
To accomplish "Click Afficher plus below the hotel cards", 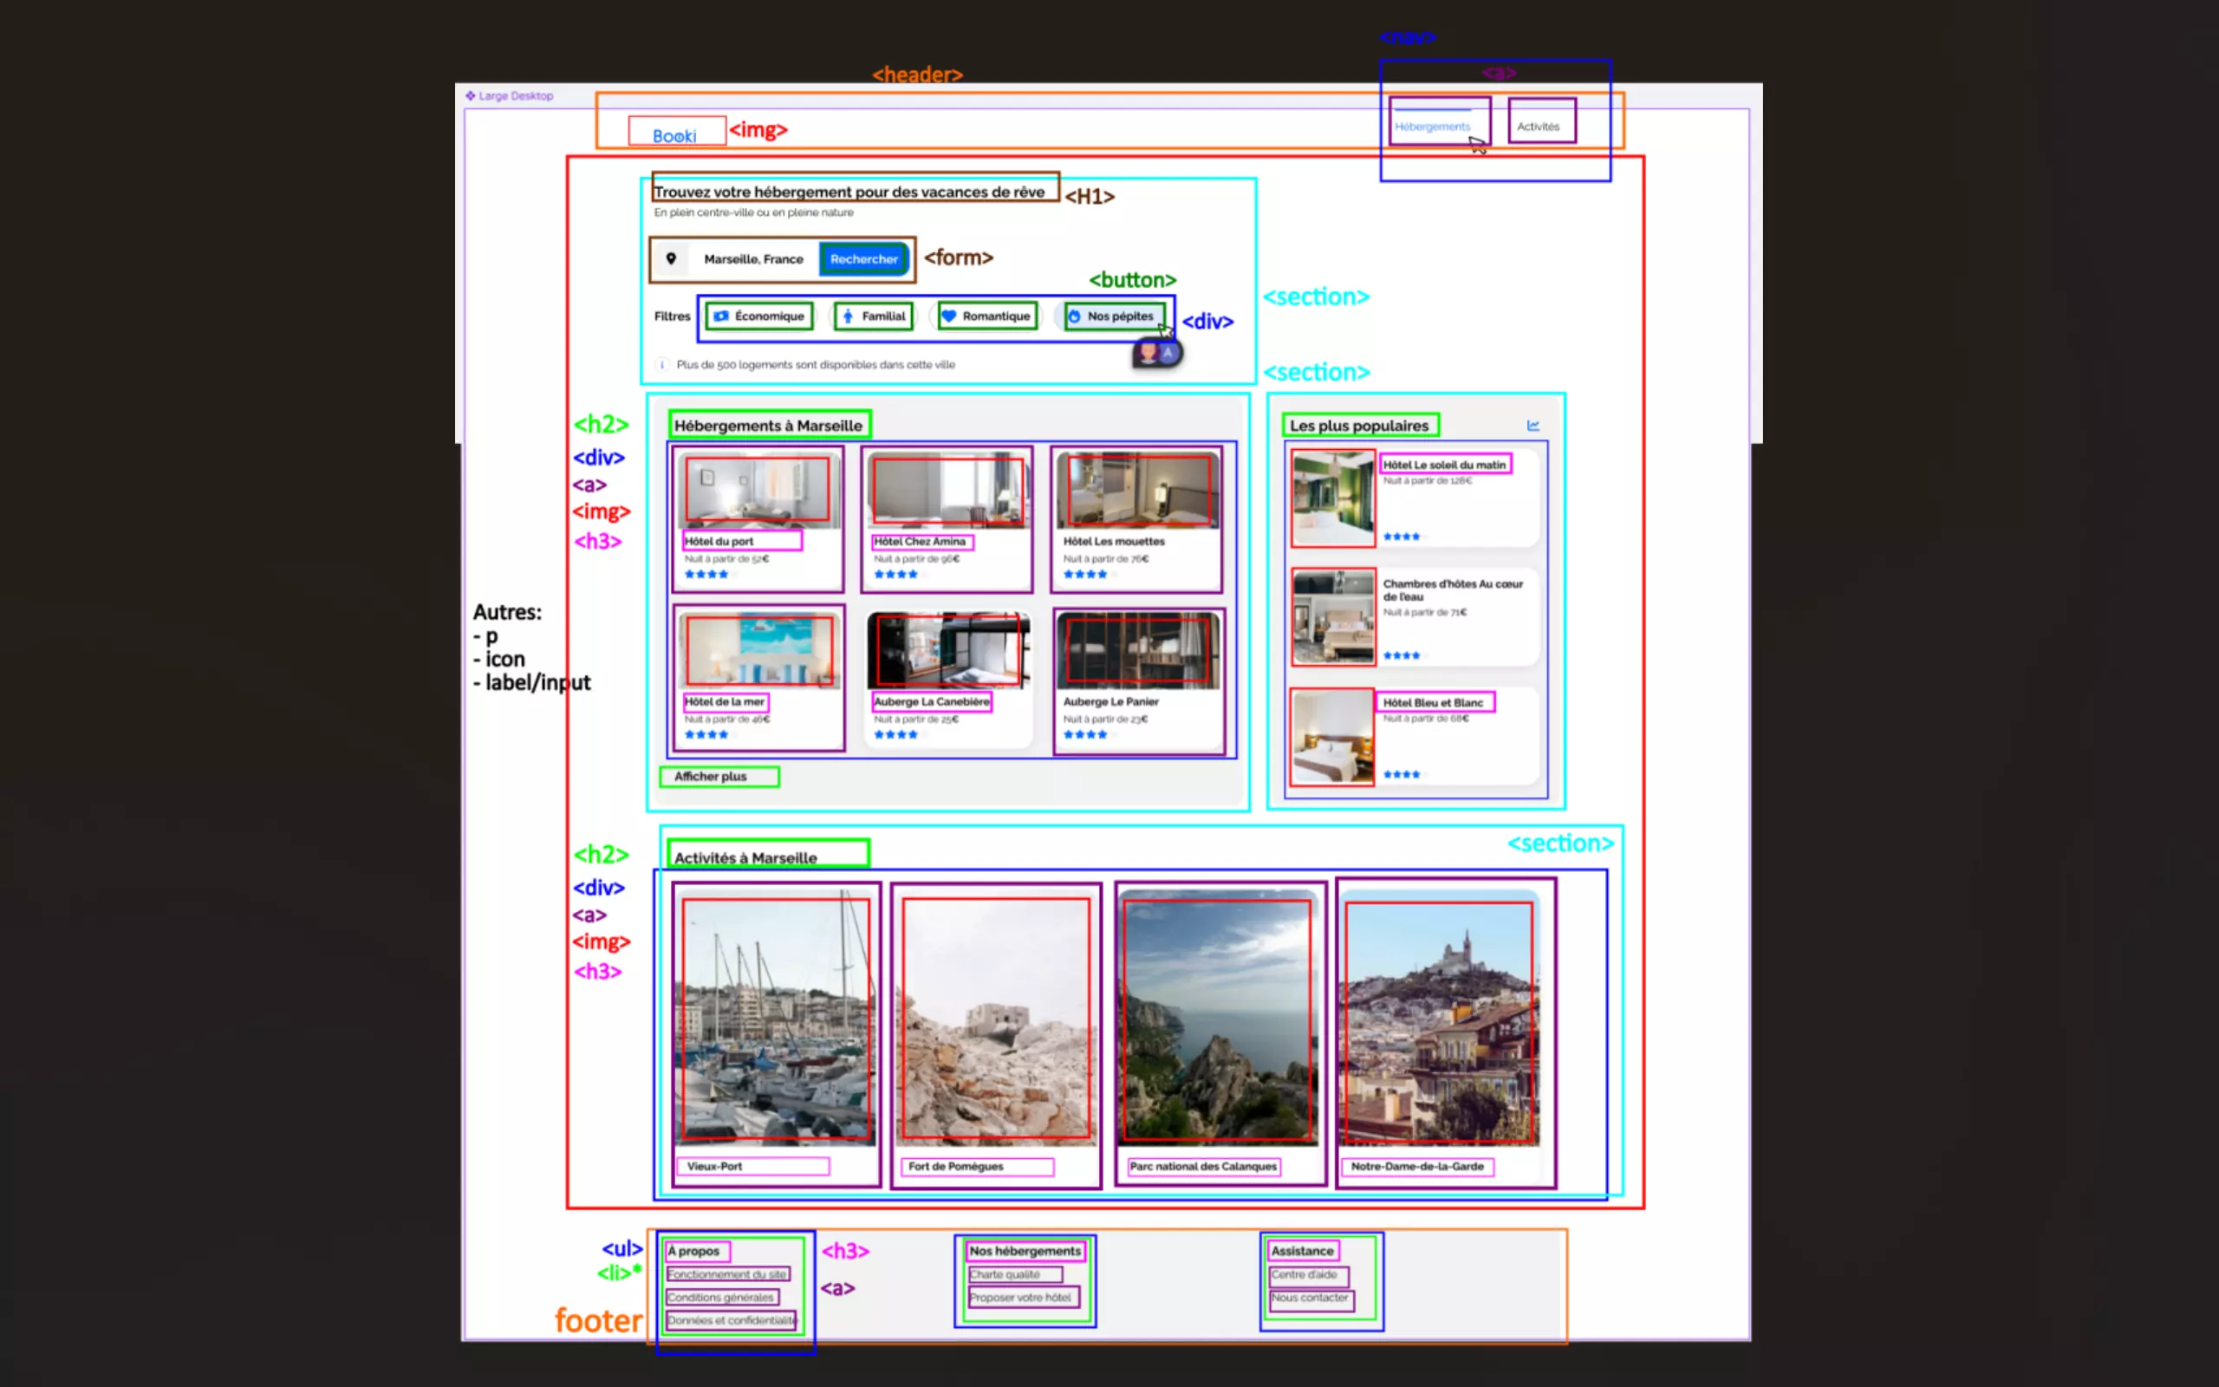I will point(711,776).
